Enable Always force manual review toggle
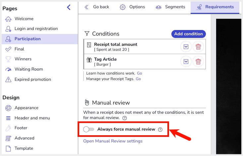This screenshot has width=243, height=156. point(89,130)
